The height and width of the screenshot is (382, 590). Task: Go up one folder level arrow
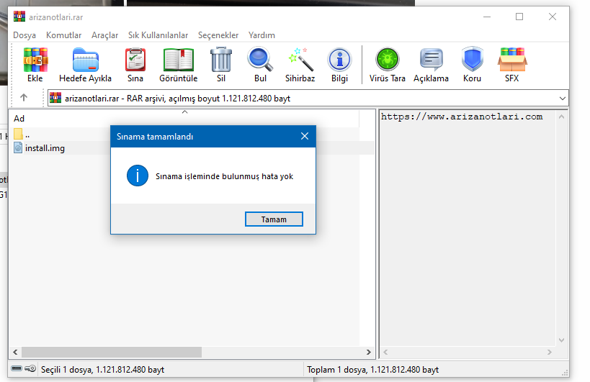pyautogui.click(x=24, y=98)
